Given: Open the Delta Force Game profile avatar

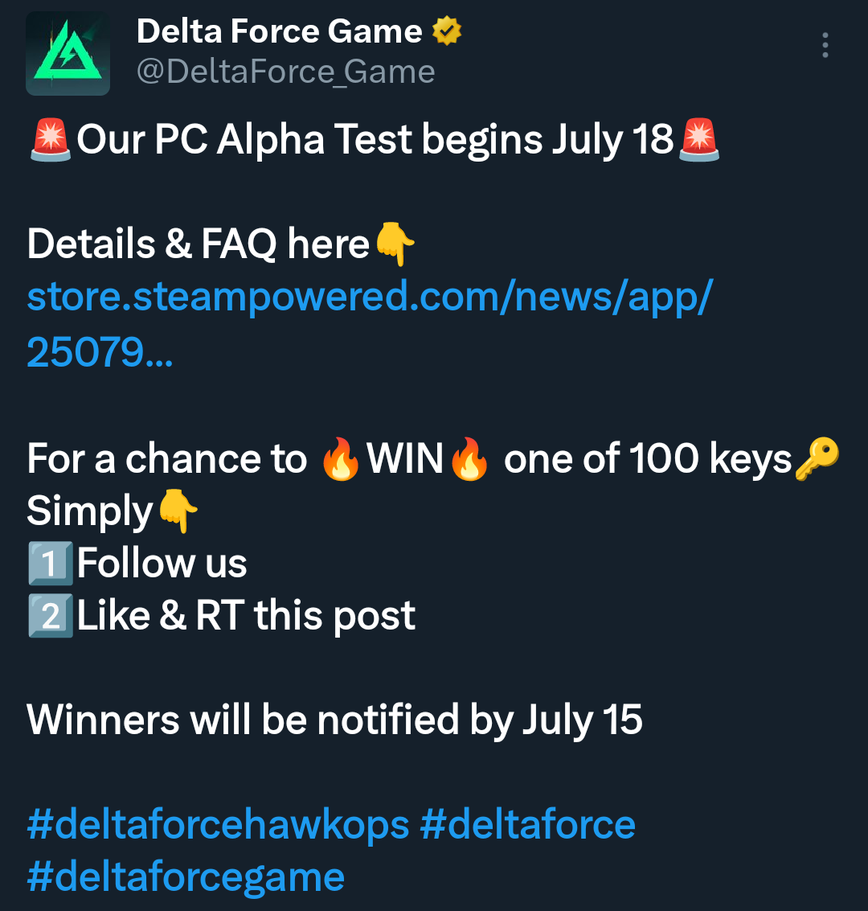Looking at the screenshot, I should 68,53.
